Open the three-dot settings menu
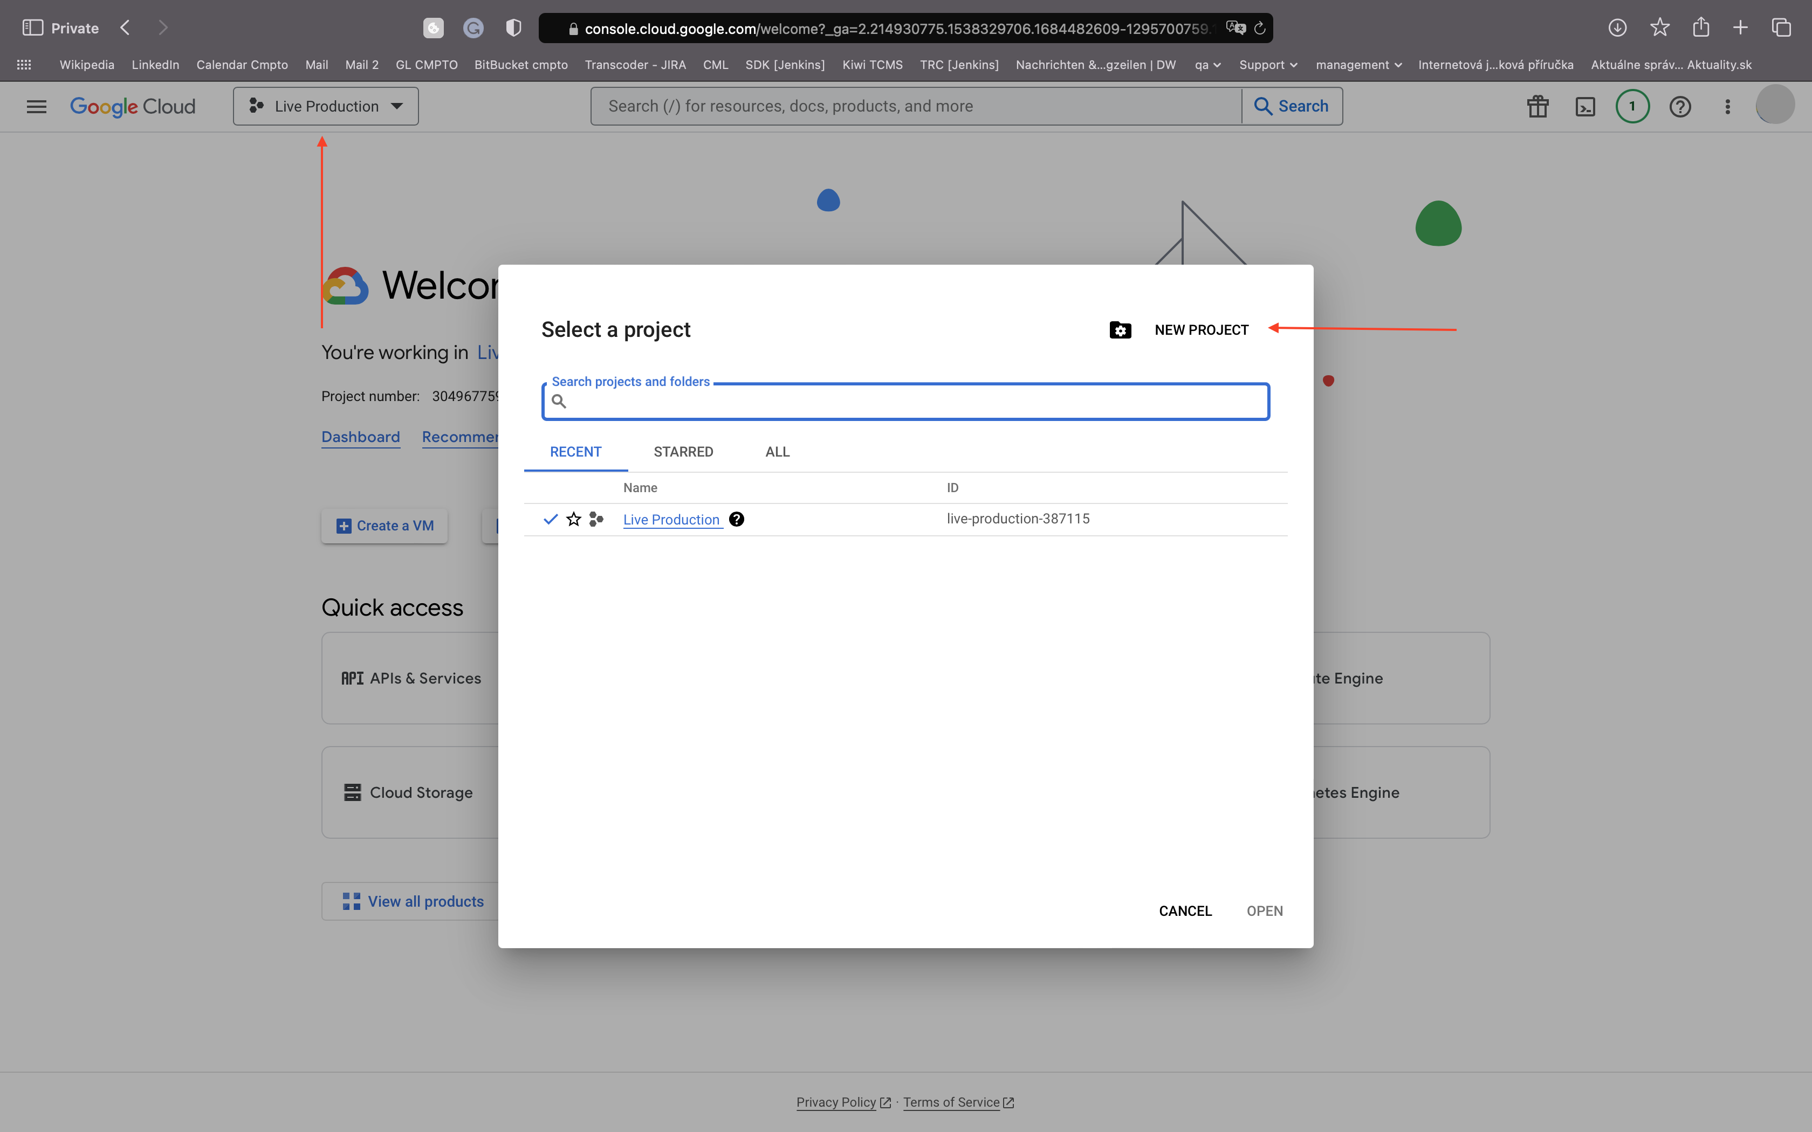This screenshot has height=1132, width=1812. coord(1727,106)
